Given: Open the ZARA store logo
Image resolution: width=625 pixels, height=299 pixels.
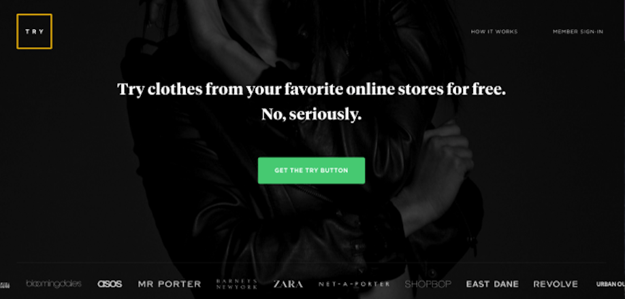Looking at the screenshot, I should tap(288, 284).
